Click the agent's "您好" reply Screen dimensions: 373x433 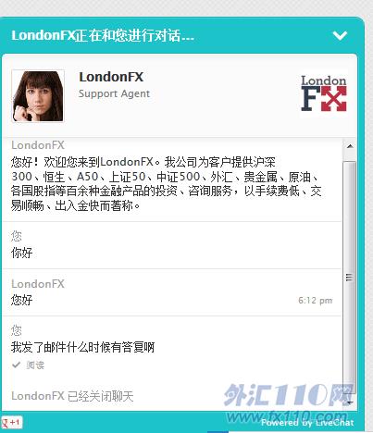21,300
